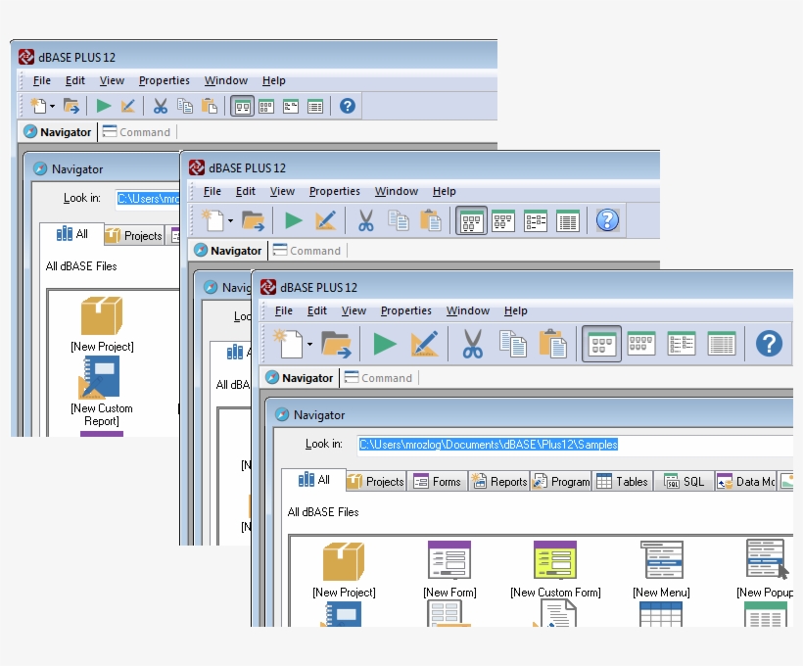Click Cut scissors icon in back window

pos(161,106)
